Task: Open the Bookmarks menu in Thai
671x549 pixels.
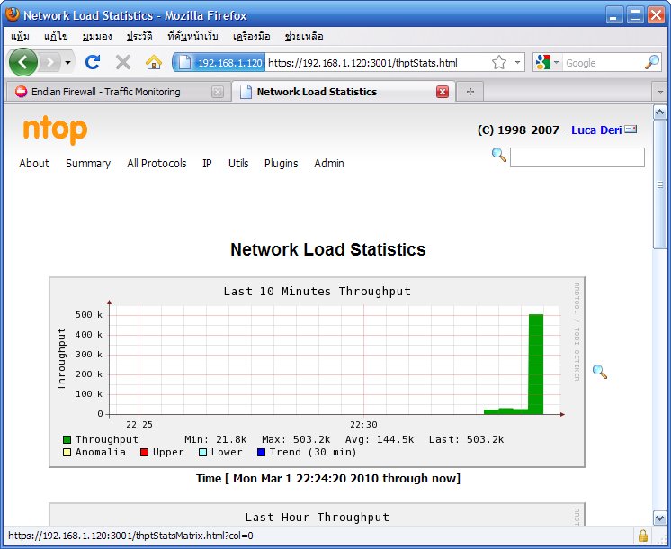Action: click(192, 36)
